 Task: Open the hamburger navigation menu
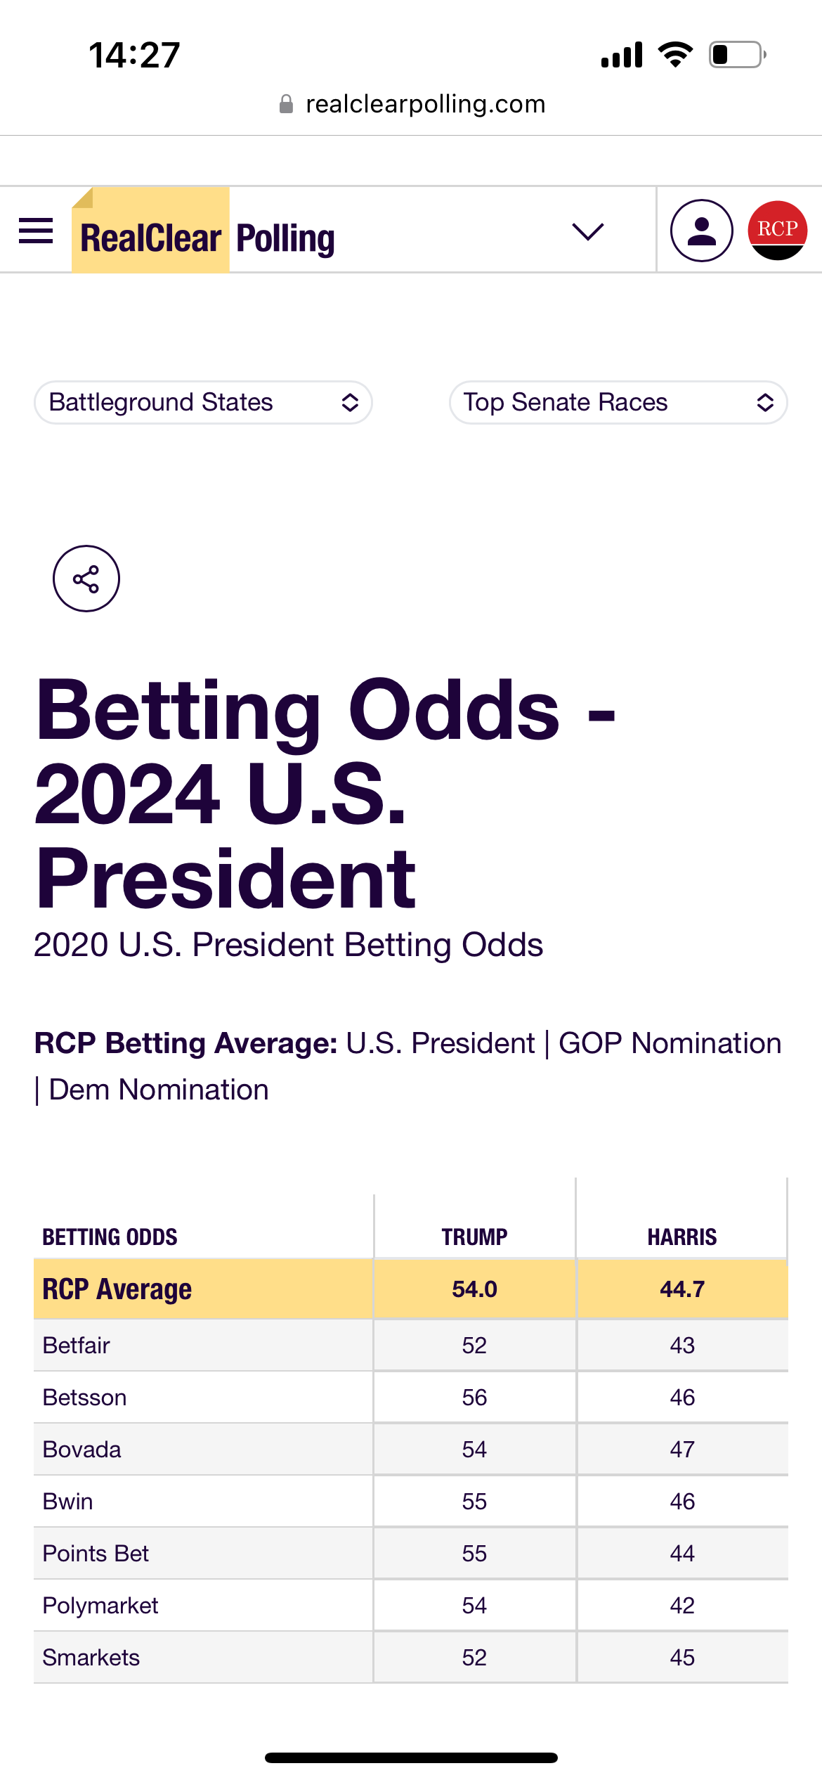click(36, 231)
